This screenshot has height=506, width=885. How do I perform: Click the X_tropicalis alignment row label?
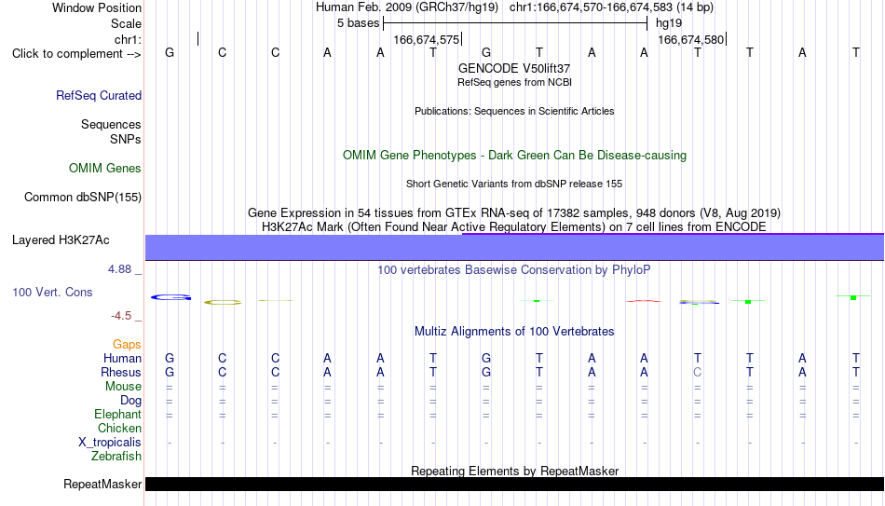tap(110, 443)
